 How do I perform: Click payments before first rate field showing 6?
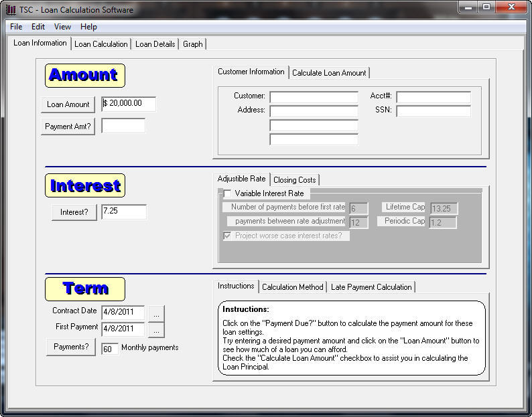point(358,209)
